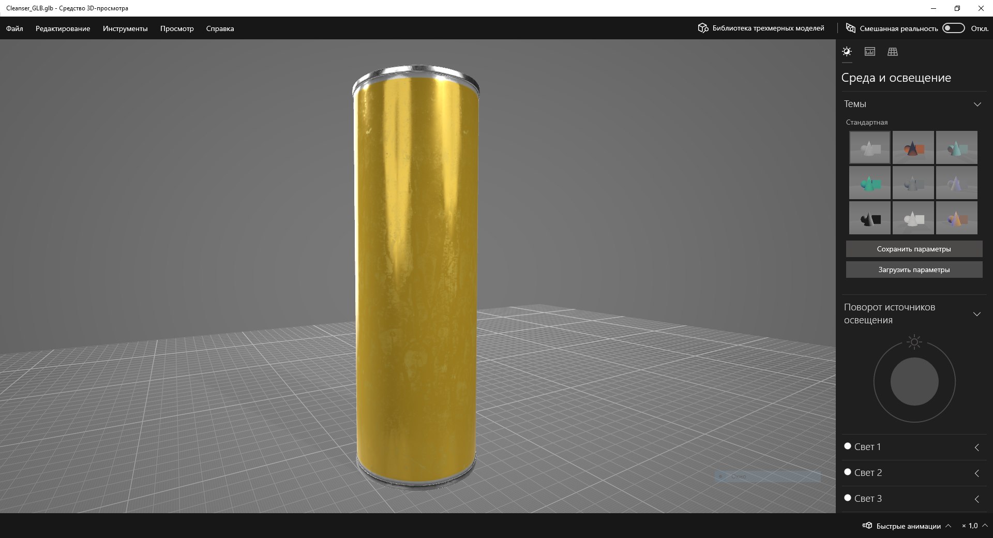Screen dimensions: 993x538
Task: Toggle the Свет 3 light dot
Action: (x=847, y=498)
